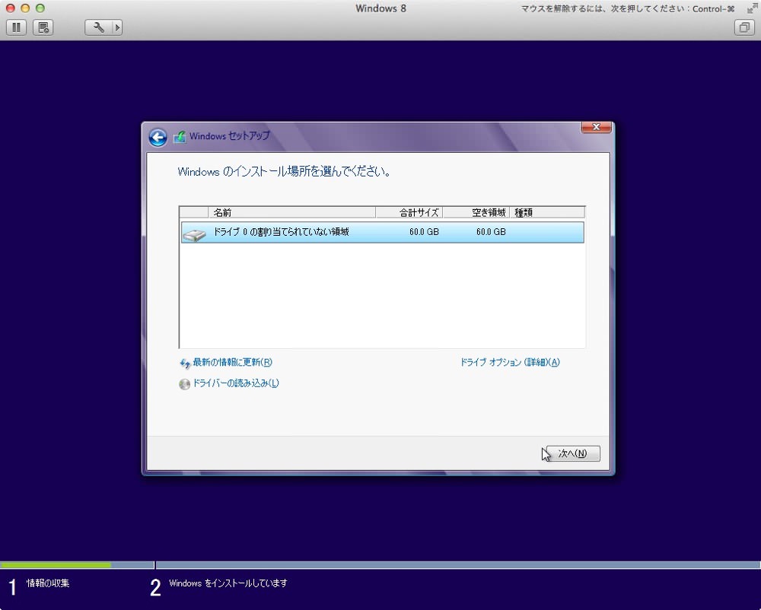Click the 60.0 GB free space cell
The image size is (761, 610).
point(491,232)
